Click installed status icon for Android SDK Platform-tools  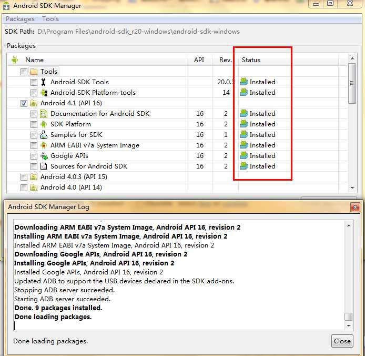click(x=244, y=92)
